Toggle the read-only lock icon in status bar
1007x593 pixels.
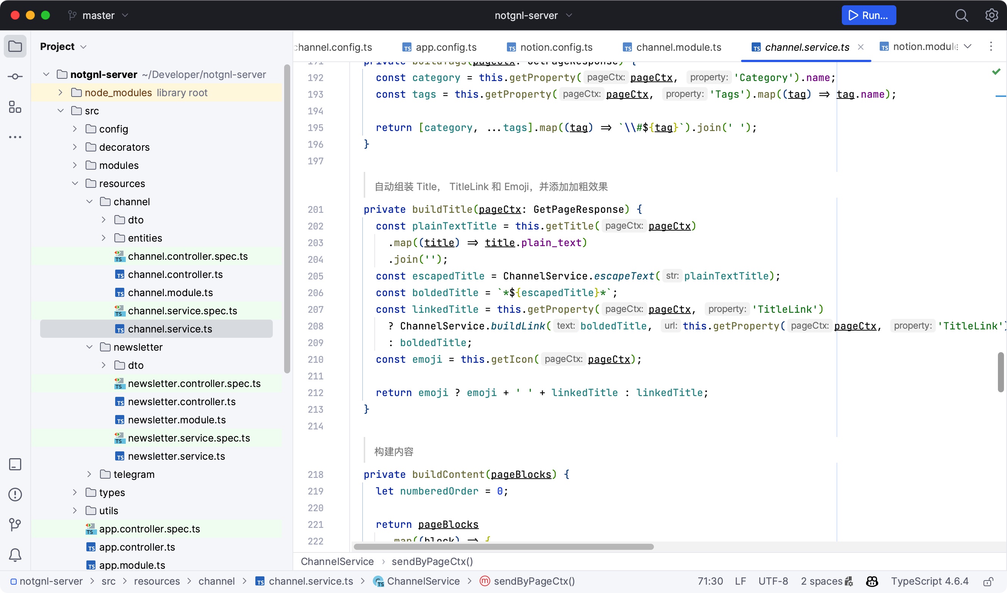tap(988, 581)
